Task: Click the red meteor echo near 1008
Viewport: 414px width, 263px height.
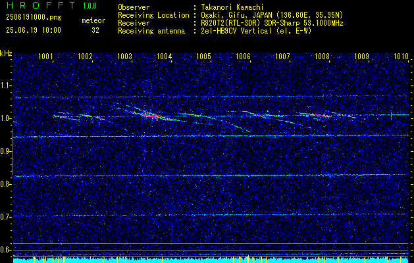Action: 319,115
